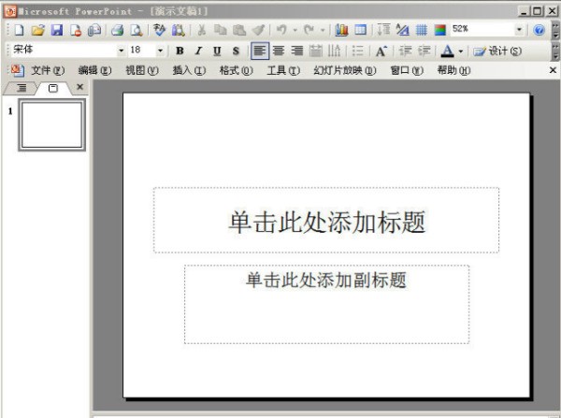Open the Undo history dropdown arrow

295,30
